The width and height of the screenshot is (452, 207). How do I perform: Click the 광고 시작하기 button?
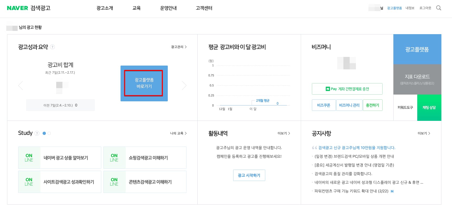[x=249, y=175]
